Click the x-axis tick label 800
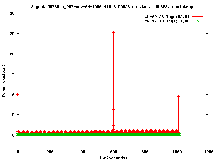 click(145, 152)
